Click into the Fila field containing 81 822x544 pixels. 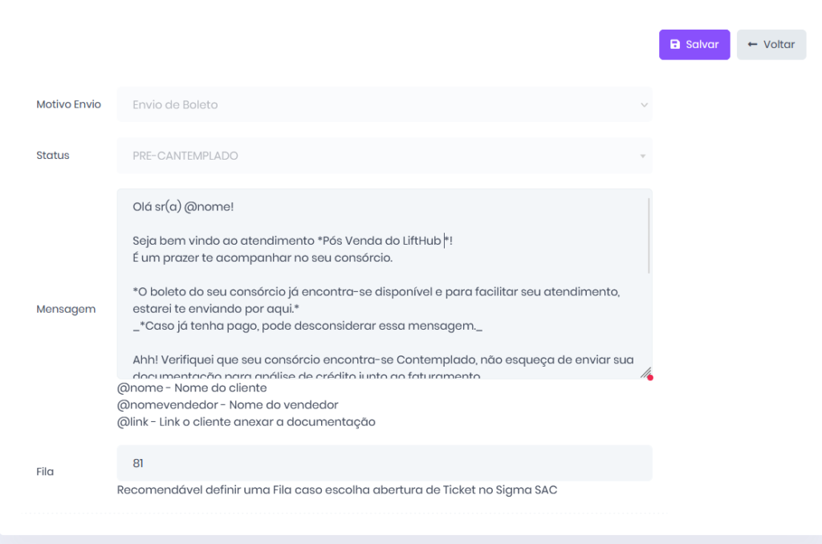(x=384, y=463)
